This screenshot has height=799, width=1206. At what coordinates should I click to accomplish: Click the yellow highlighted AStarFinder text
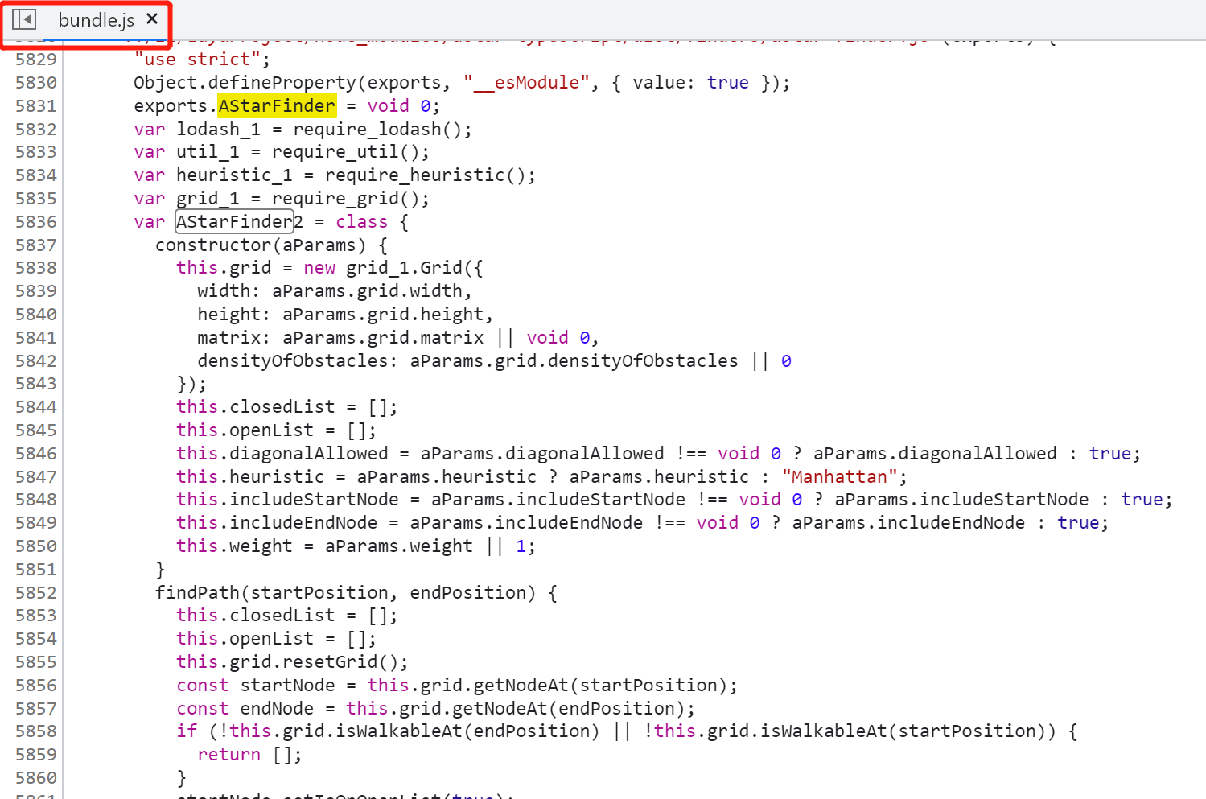[277, 106]
